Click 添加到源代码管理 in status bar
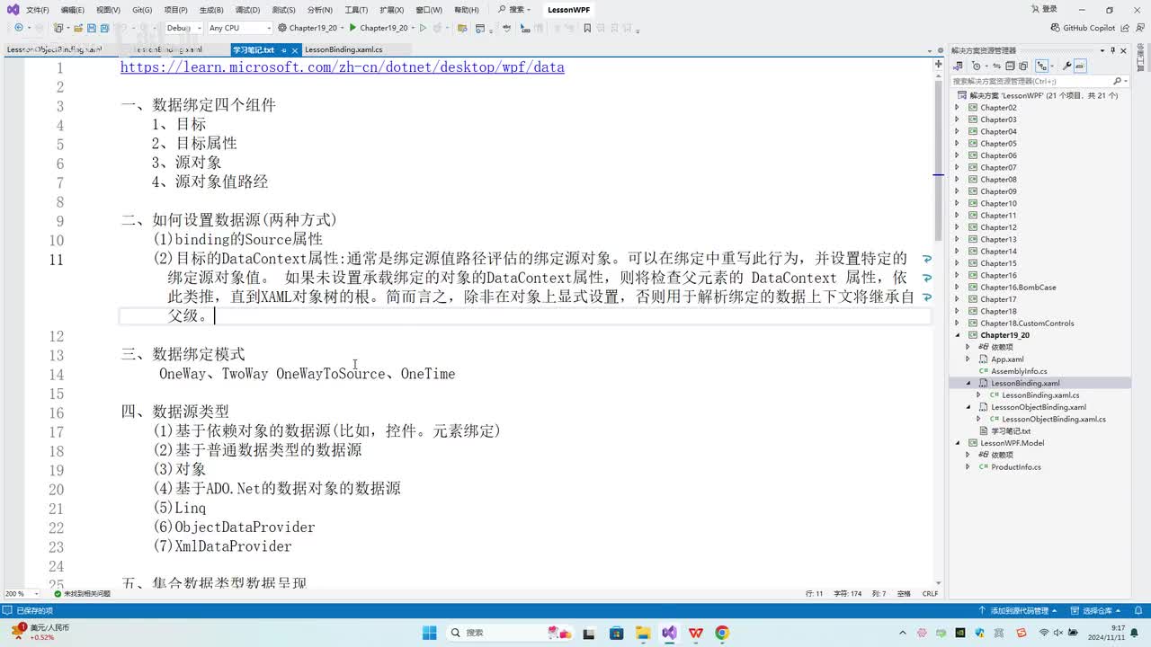This screenshot has height=647, width=1151. pos(1017,610)
